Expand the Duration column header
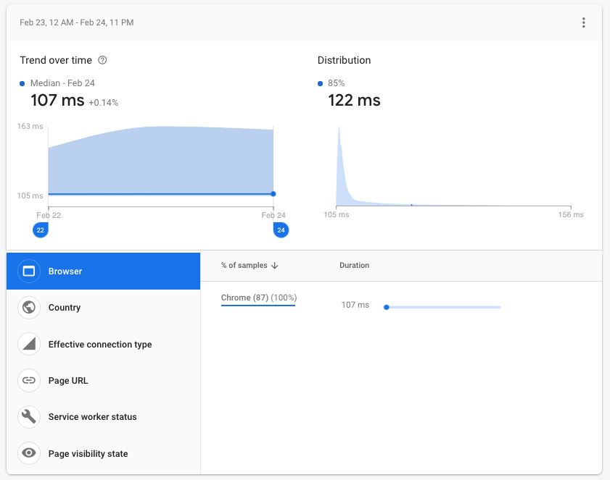The height and width of the screenshot is (480, 610). point(355,266)
